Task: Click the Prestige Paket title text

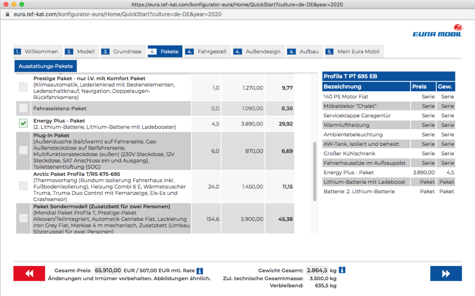Action: click(90, 78)
